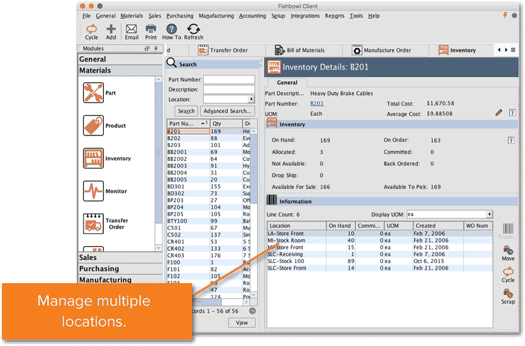Select part row BTY100

coord(208,221)
